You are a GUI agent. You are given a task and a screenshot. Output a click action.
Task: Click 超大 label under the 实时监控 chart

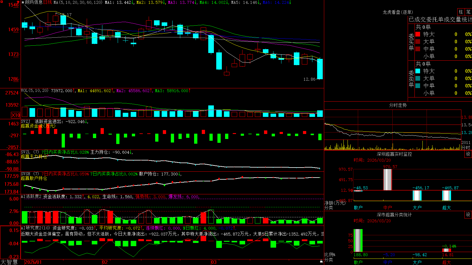pyautogui.click(x=447, y=208)
